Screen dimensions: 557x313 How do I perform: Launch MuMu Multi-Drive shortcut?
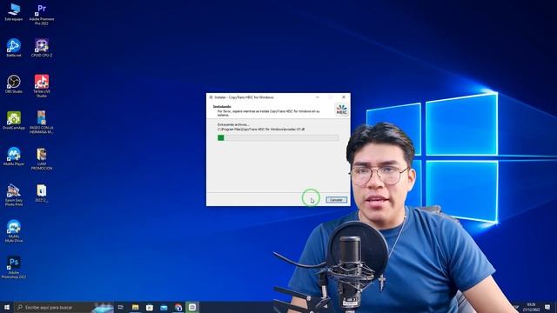14,231
